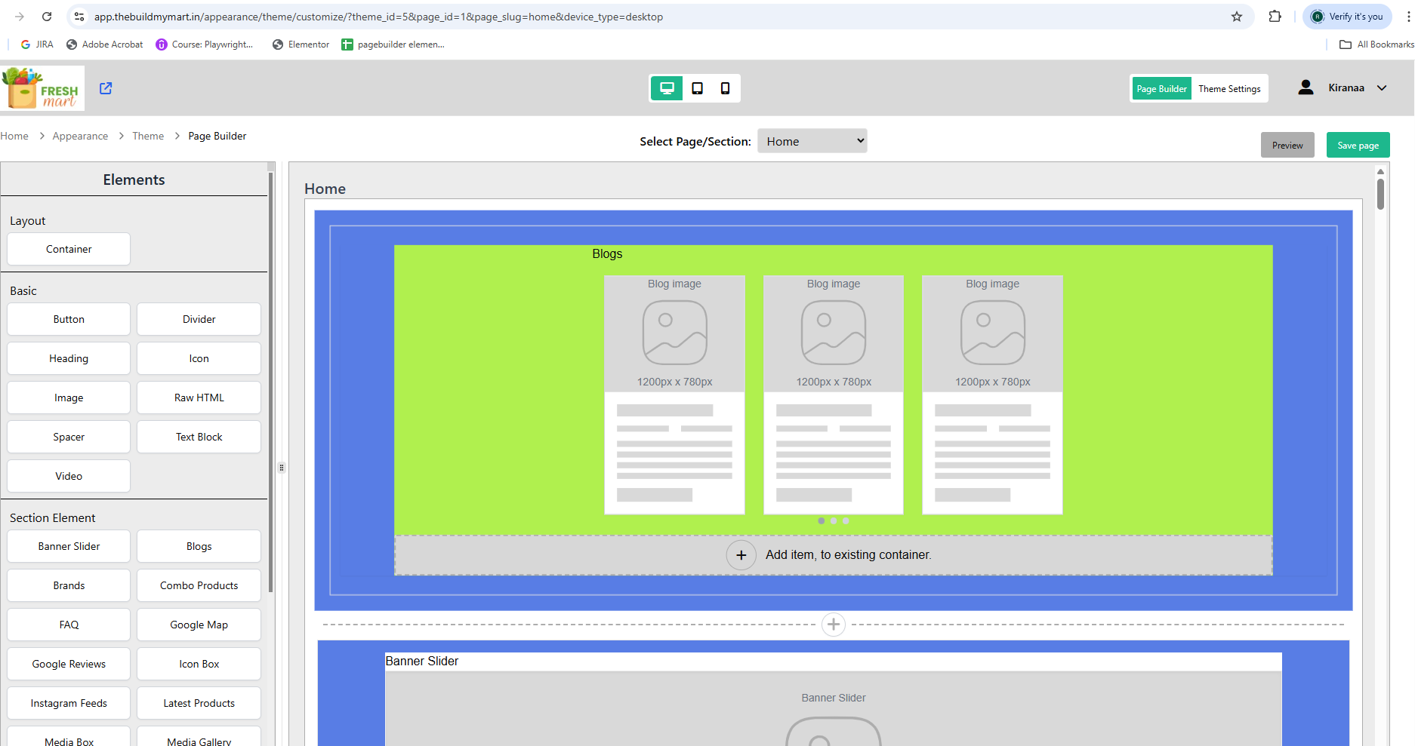Select the Image element
This screenshot has height=746, width=1415.
69,398
